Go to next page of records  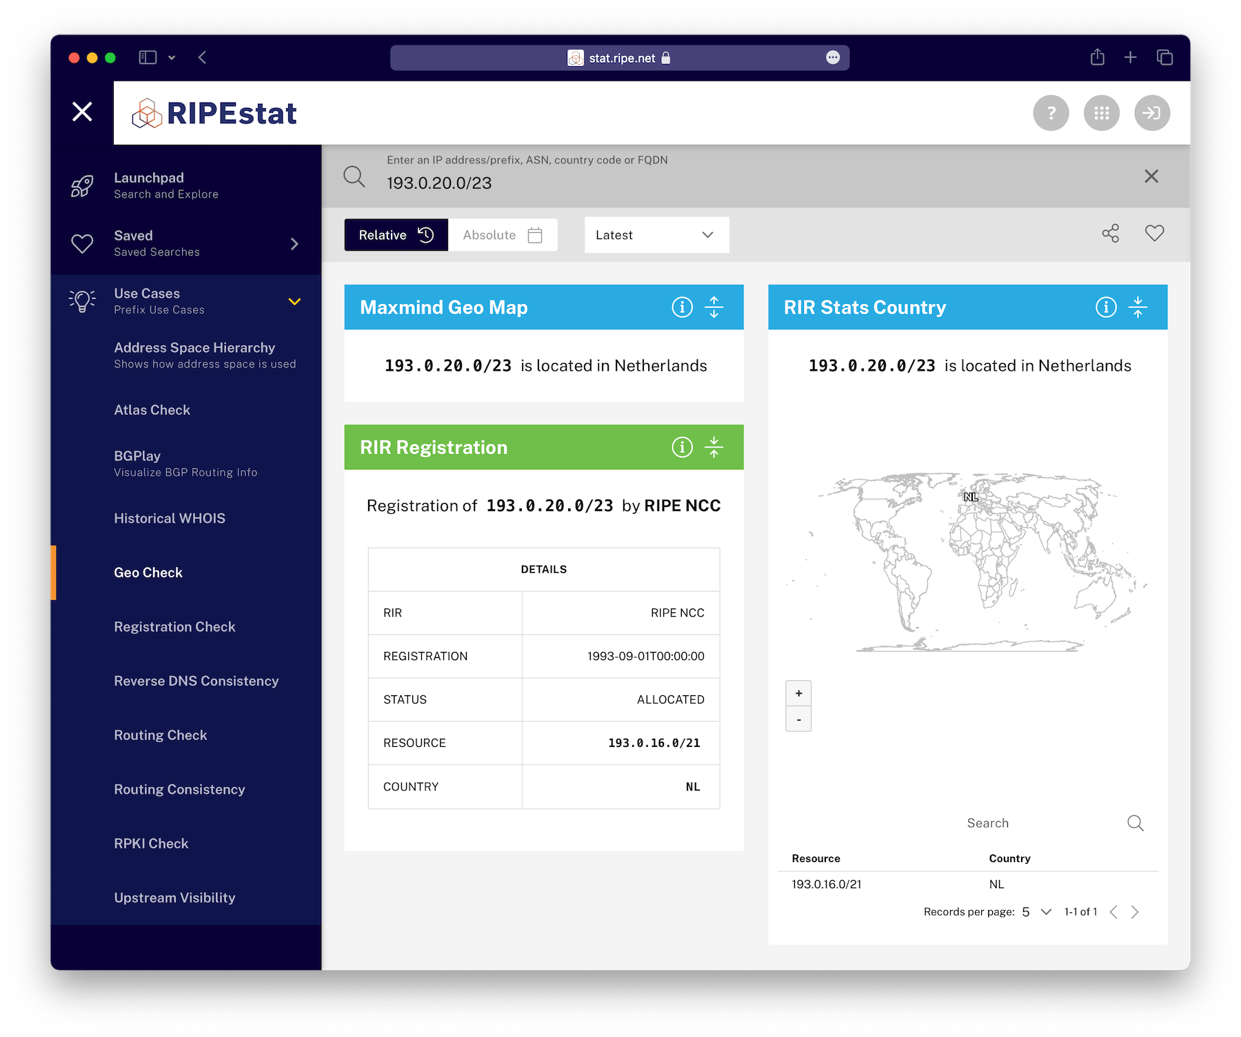click(x=1135, y=912)
